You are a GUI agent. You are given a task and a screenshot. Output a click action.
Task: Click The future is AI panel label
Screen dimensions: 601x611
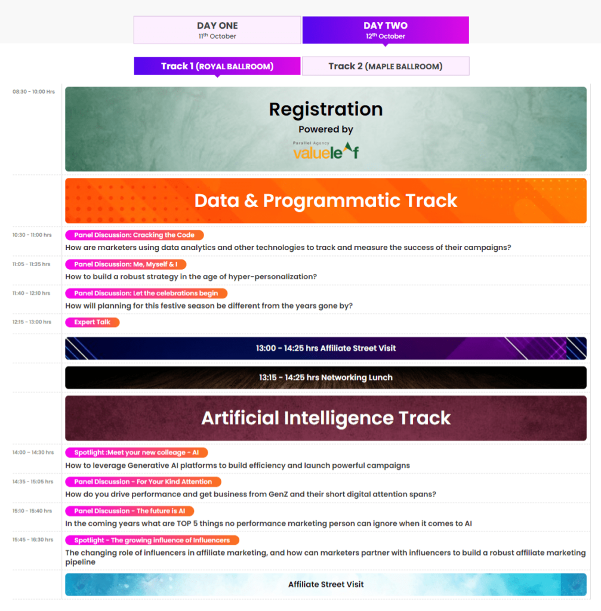click(130, 511)
